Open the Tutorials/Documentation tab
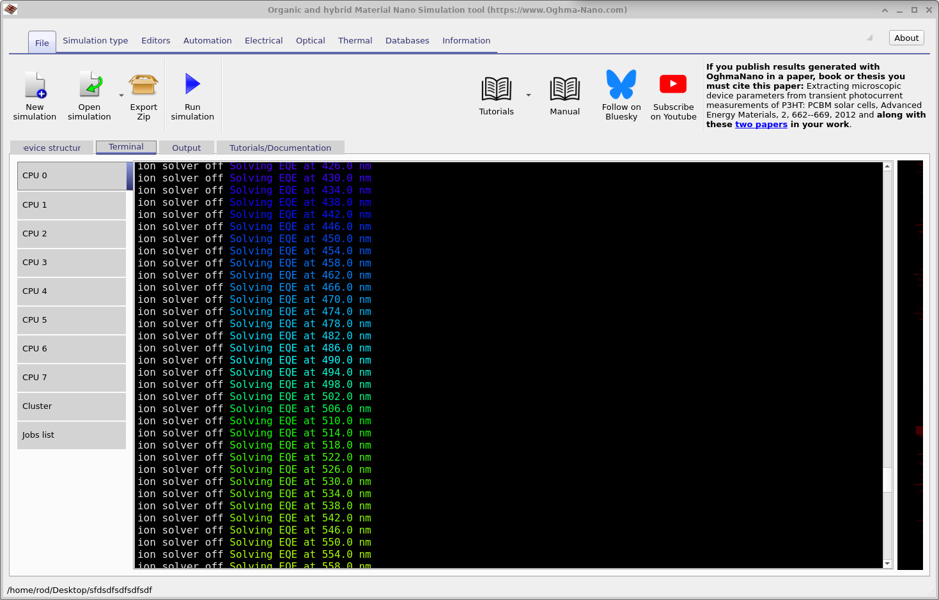939x600 pixels. coord(280,148)
